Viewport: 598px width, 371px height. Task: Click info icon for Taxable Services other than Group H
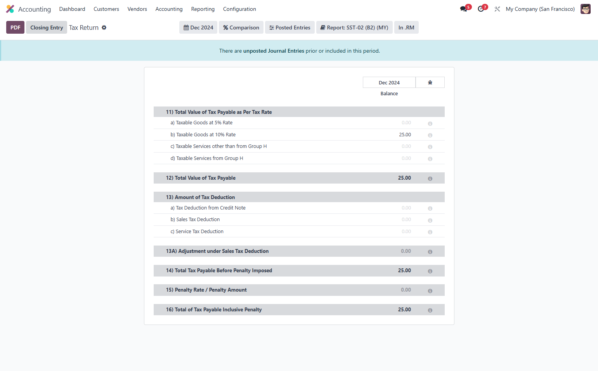point(430,147)
